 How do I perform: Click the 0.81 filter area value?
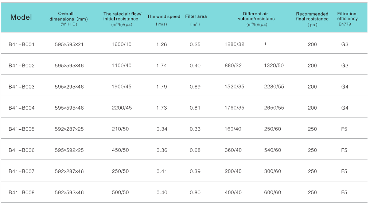[x=195, y=108]
